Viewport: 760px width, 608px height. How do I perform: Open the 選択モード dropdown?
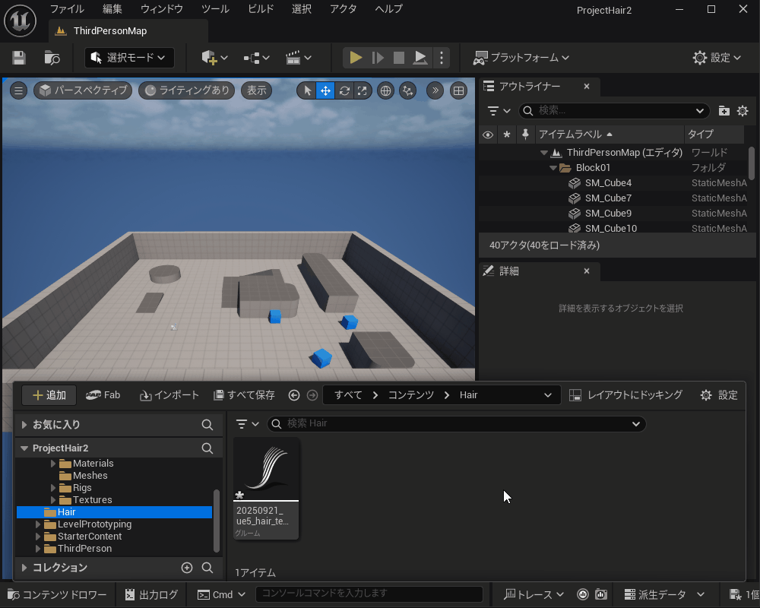129,58
